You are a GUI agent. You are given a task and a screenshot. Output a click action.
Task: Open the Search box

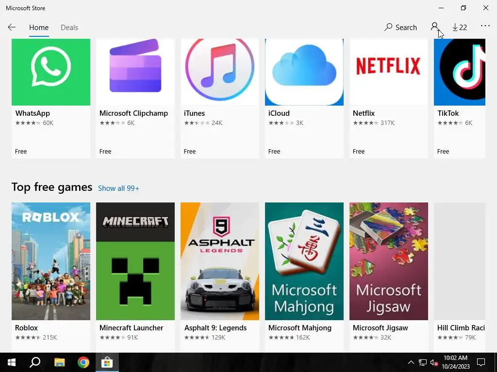400,27
